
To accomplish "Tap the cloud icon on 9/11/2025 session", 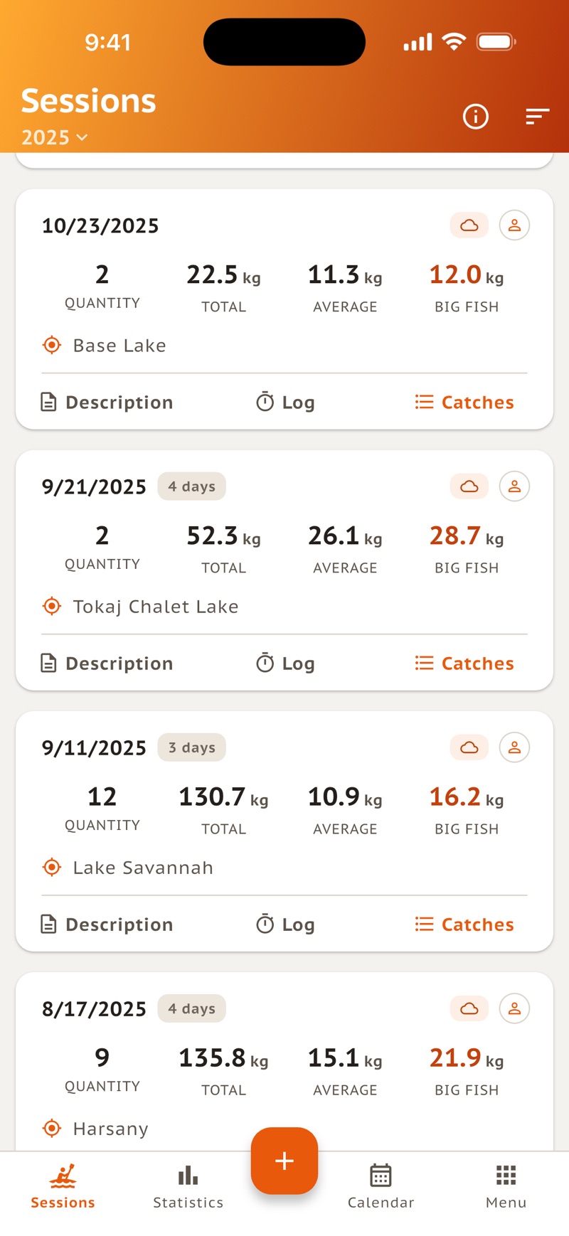I will (x=469, y=747).
